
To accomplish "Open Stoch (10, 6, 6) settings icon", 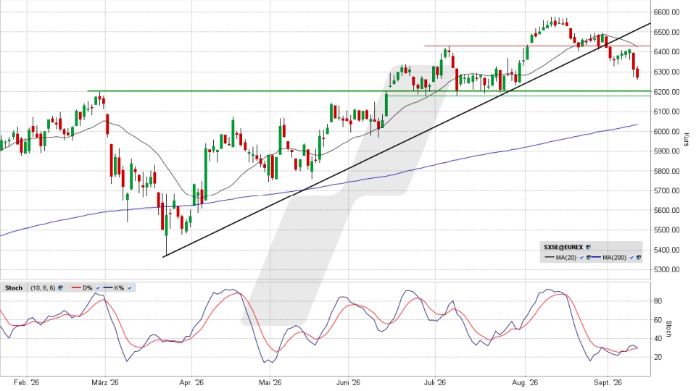I will [60, 287].
